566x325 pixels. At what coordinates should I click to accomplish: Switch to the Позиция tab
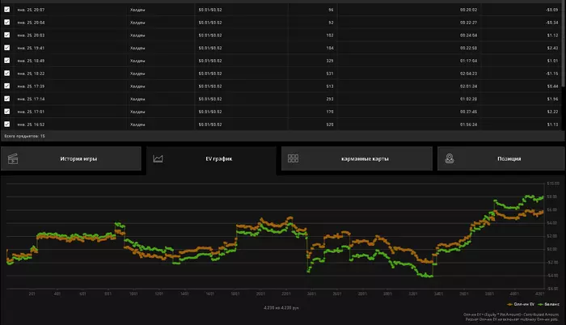tap(501, 158)
